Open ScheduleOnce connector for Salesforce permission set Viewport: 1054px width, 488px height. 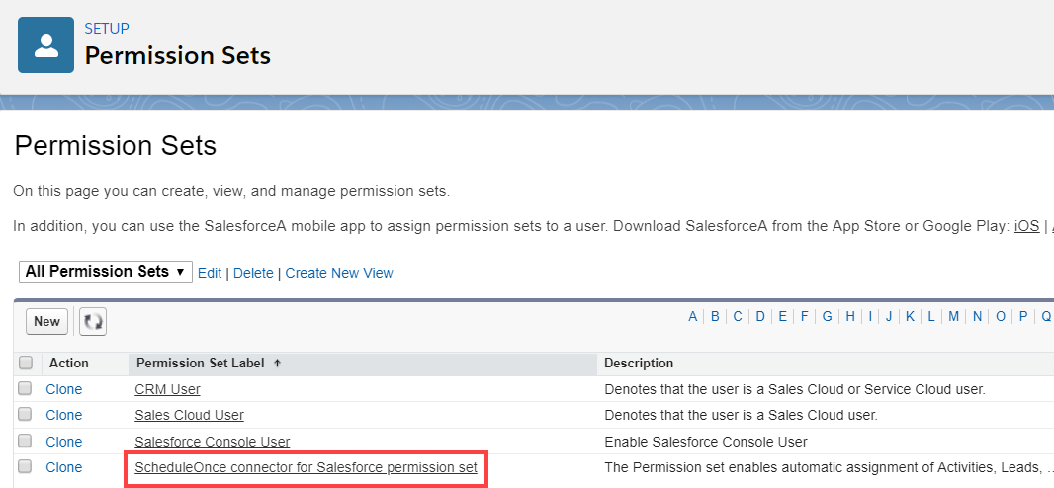click(306, 467)
